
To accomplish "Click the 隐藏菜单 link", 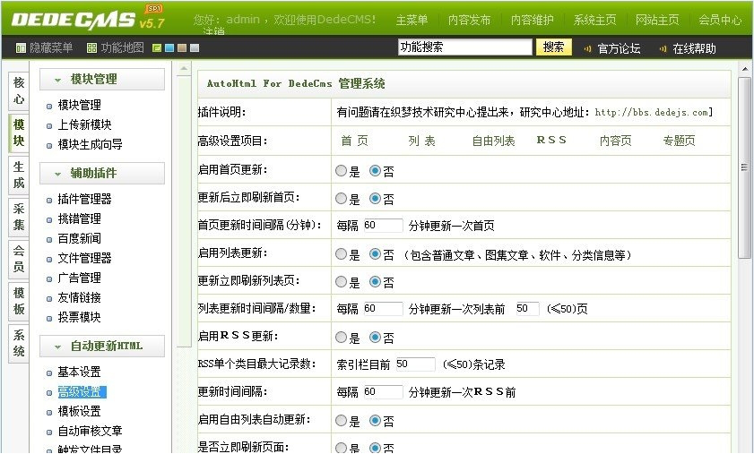I will coord(51,48).
